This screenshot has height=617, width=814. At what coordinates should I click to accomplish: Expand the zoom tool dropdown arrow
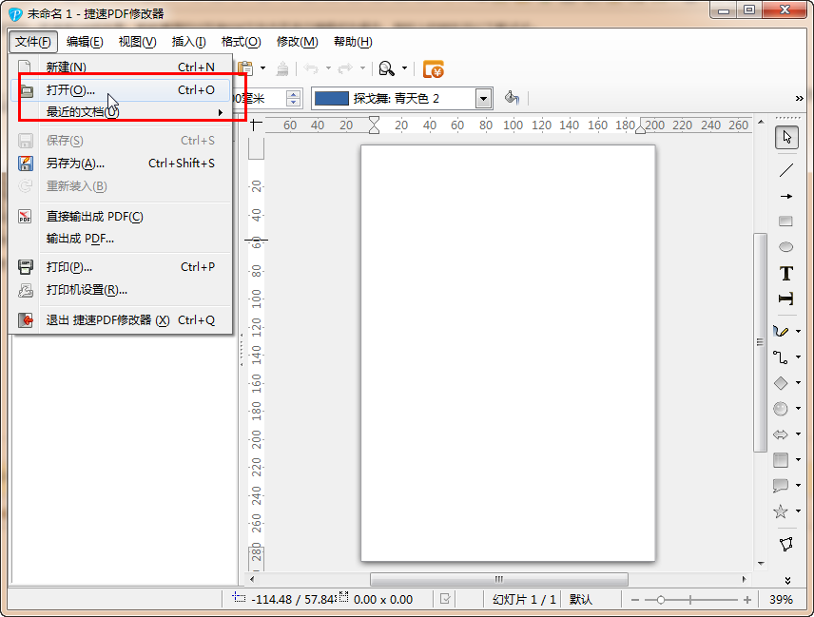[x=404, y=68]
